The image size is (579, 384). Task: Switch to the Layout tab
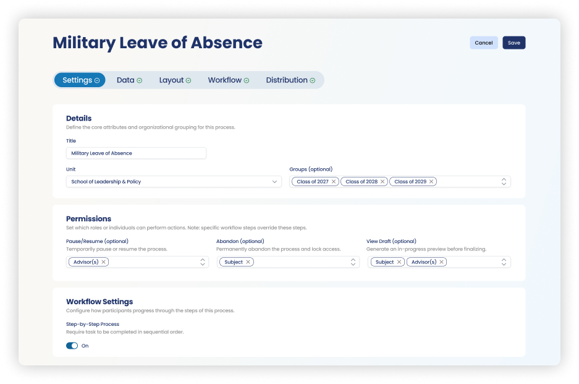(x=171, y=80)
